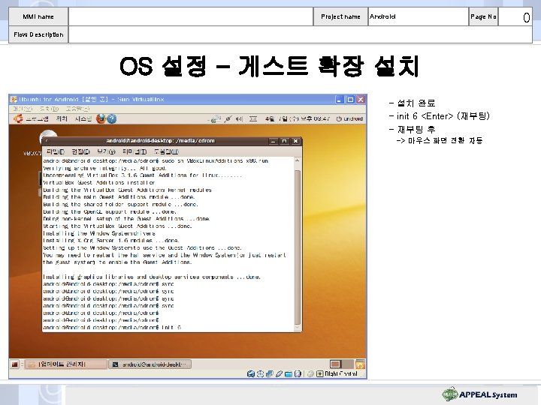Click VirtualBox mouse integration status icon
Viewport: 541px width, 405px height.
click(310, 374)
